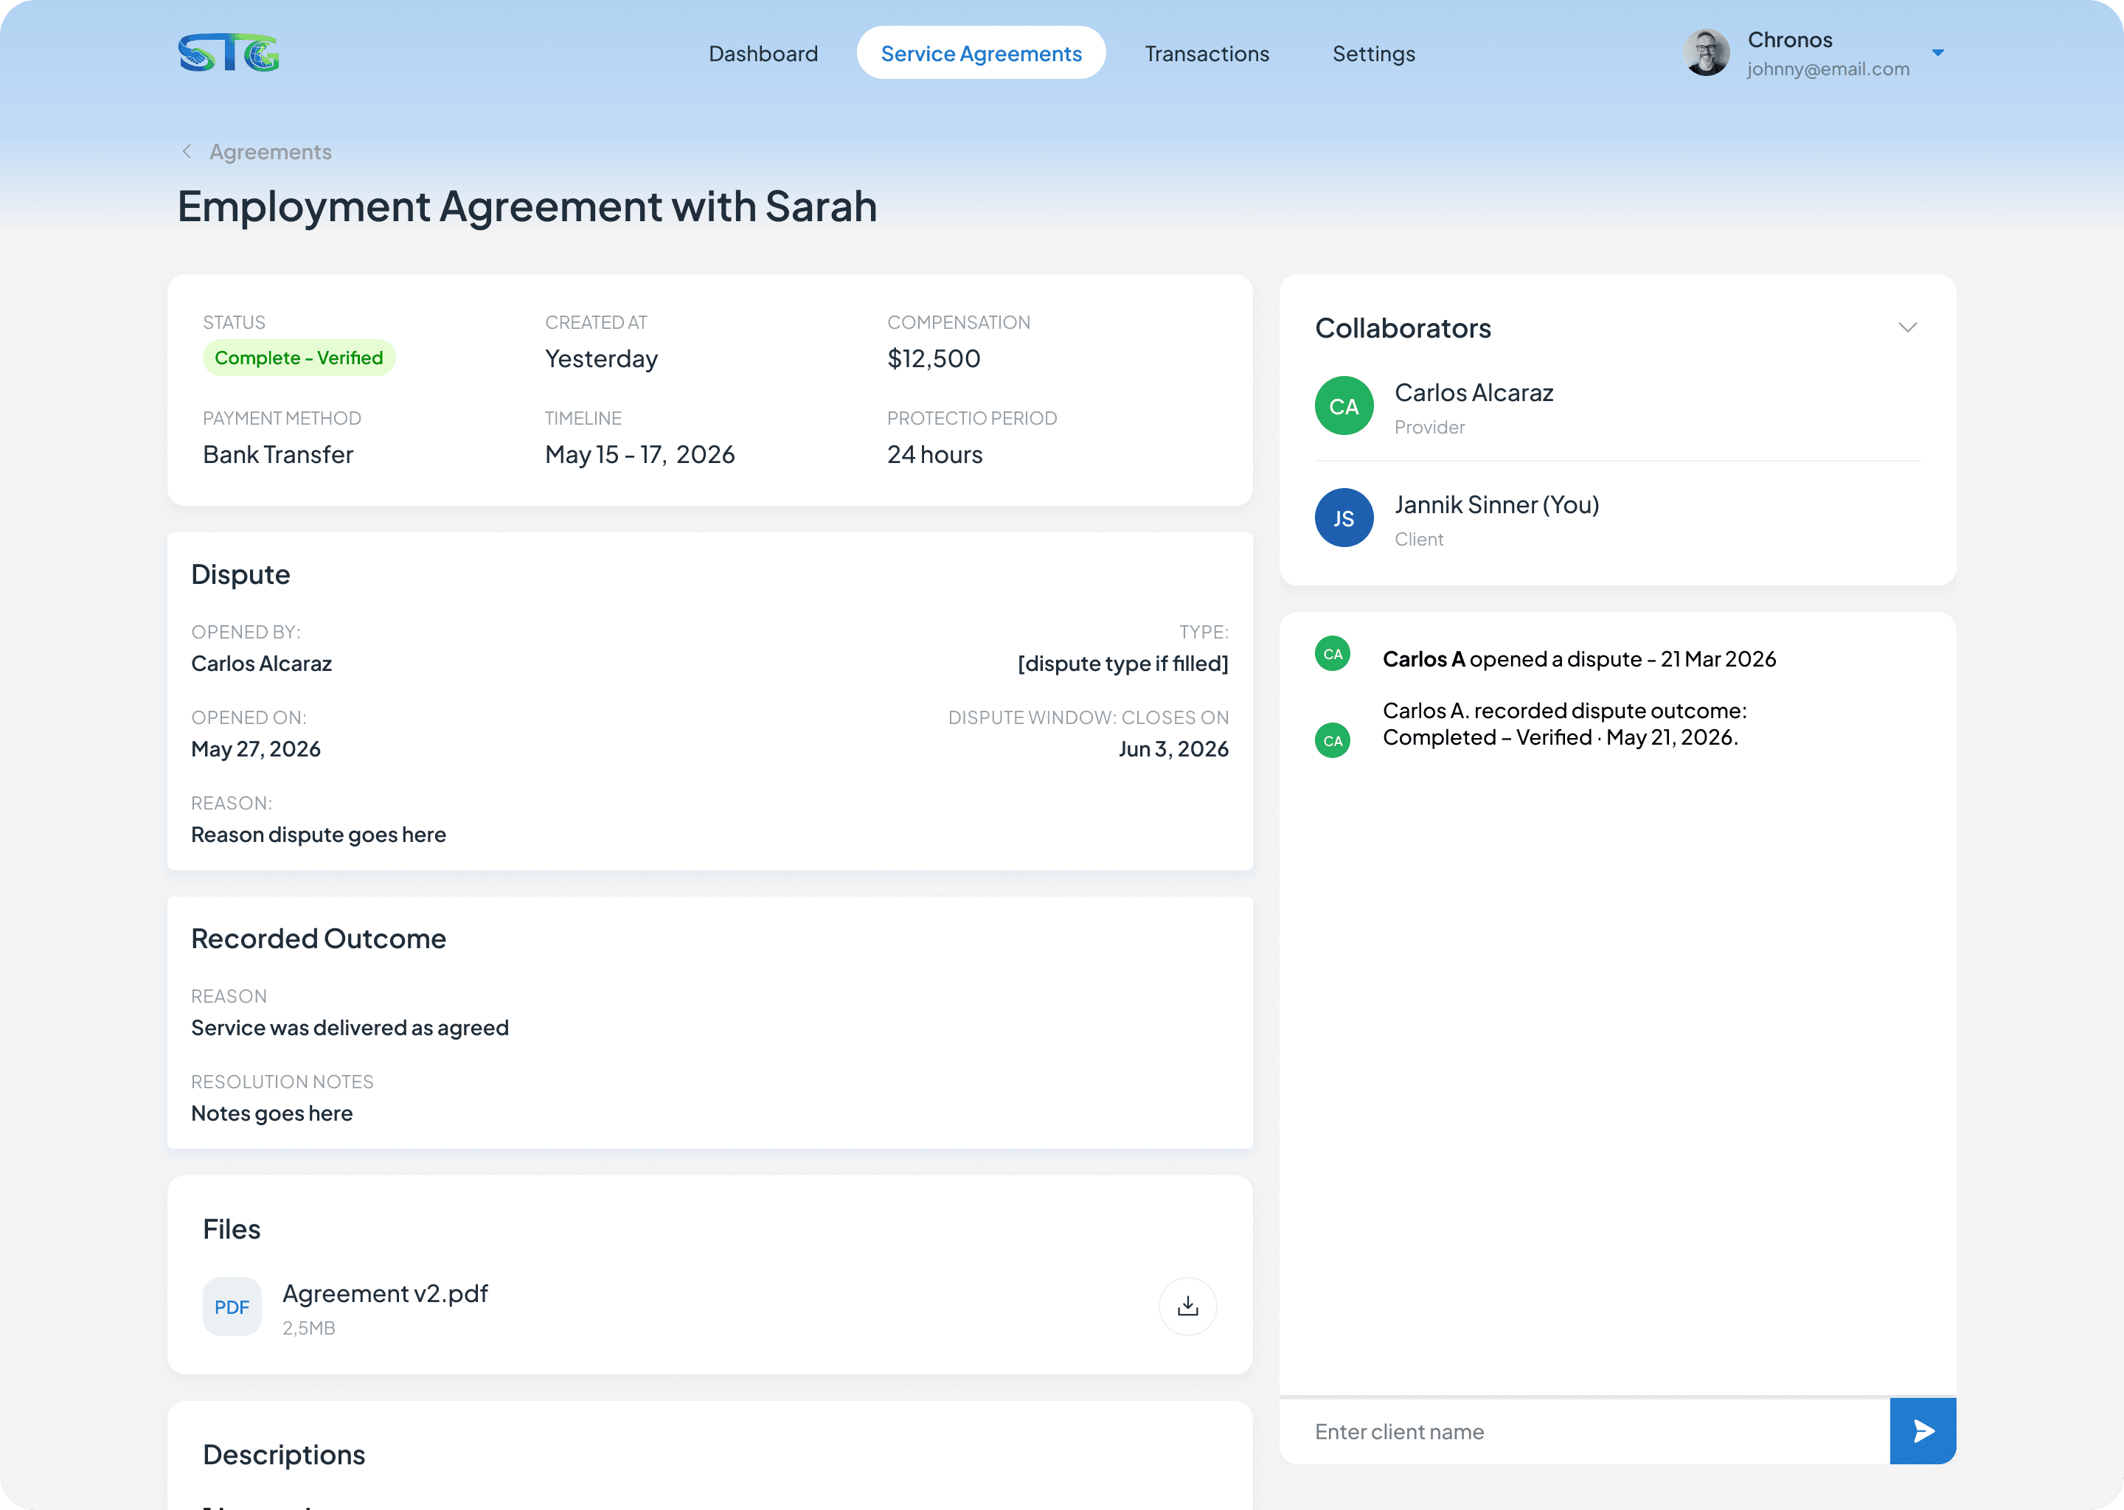Click the back chevron beside Agreements
The width and height of the screenshot is (2124, 1510).
pyautogui.click(x=187, y=152)
